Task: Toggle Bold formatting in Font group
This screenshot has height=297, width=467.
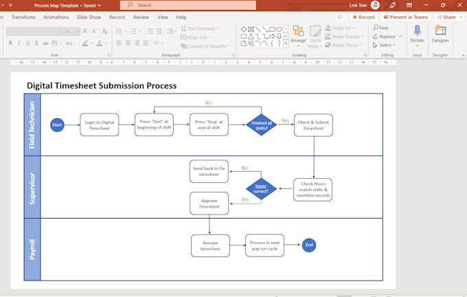Action: tap(10, 43)
